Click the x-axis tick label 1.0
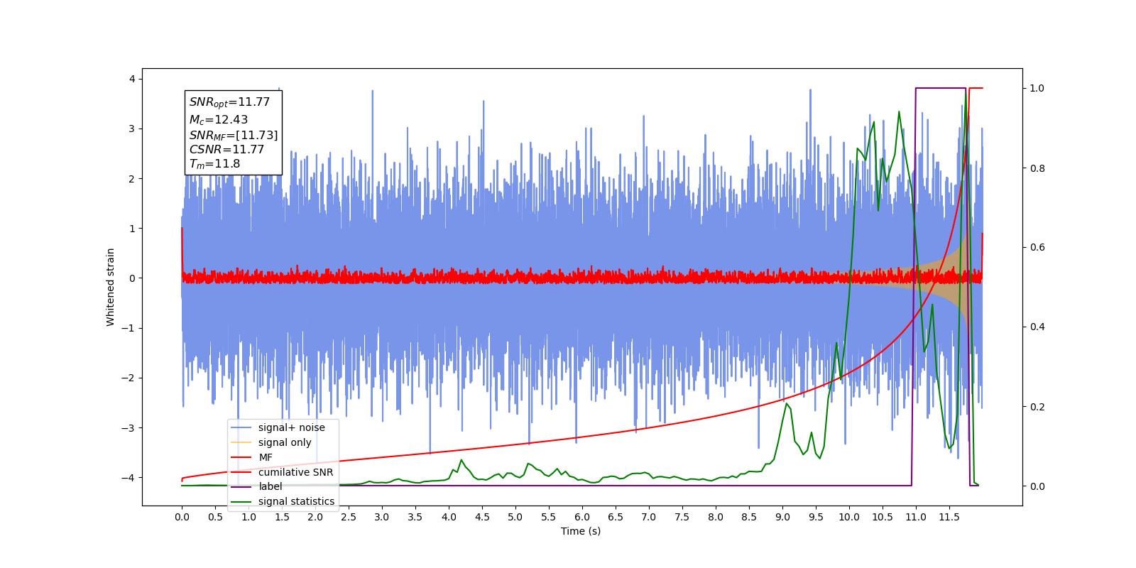 coord(248,517)
